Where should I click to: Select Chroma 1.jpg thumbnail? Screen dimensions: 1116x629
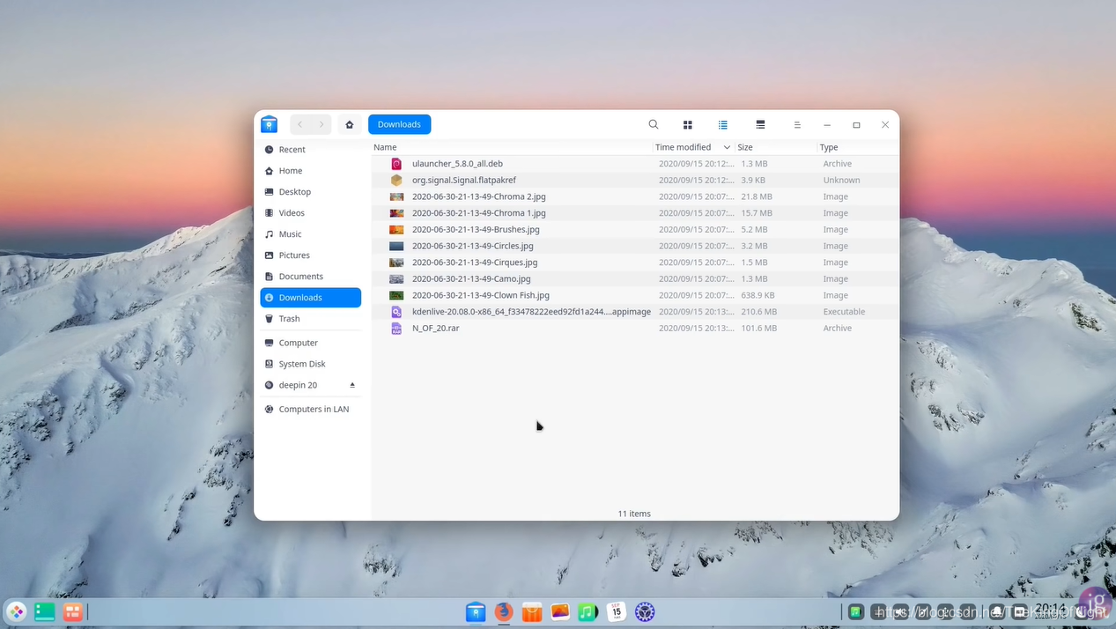[396, 213]
